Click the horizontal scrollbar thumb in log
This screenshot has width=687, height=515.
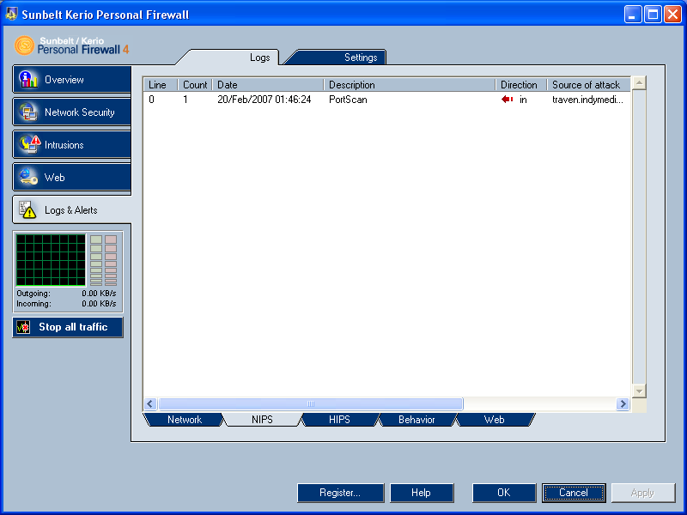tap(310, 404)
